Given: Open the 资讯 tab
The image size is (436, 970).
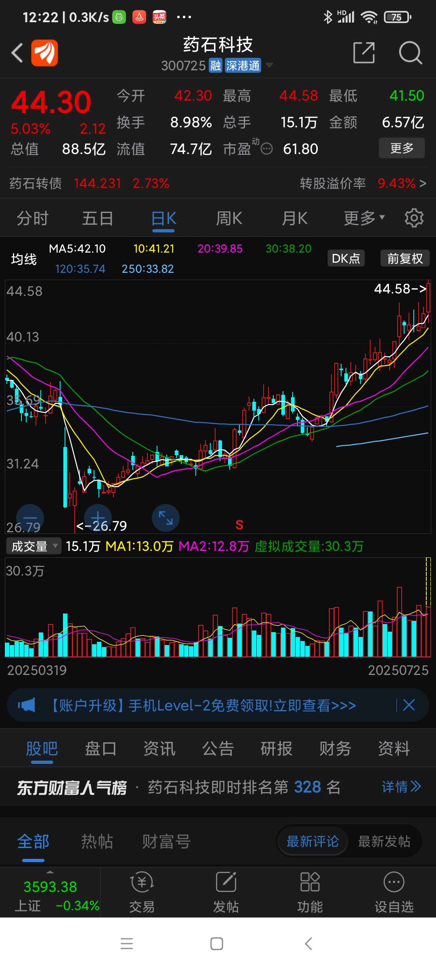Looking at the screenshot, I should pyautogui.click(x=159, y=749).
